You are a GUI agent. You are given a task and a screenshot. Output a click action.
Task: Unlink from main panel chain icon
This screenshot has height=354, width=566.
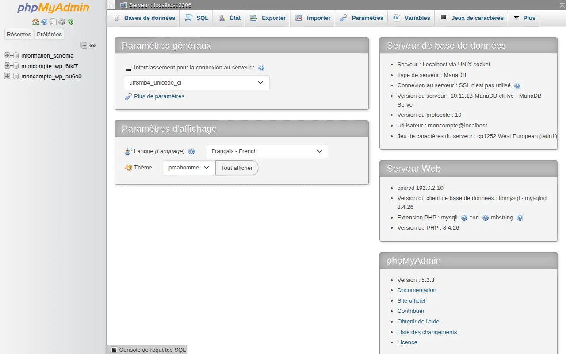[x=92, y=45]
